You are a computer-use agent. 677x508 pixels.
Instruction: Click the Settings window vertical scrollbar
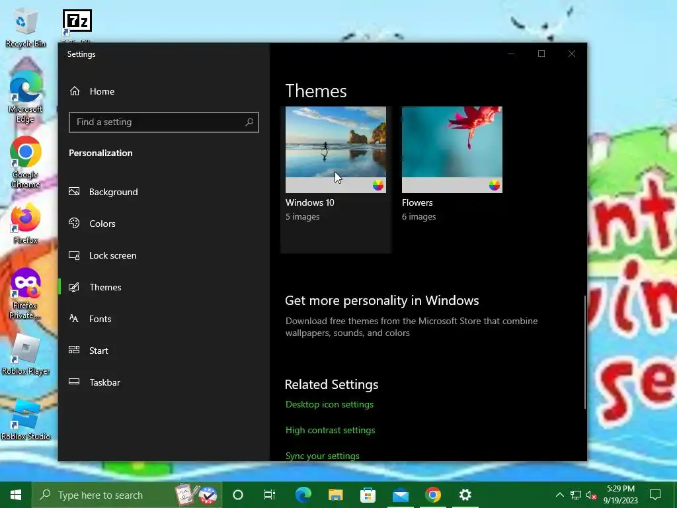click(x=585, y=352)
